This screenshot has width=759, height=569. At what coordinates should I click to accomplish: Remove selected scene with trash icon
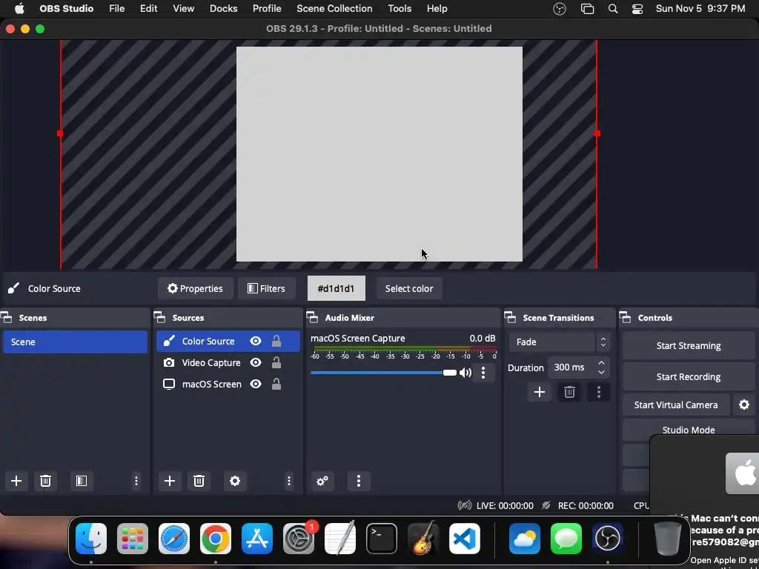(x=45, y=481)
